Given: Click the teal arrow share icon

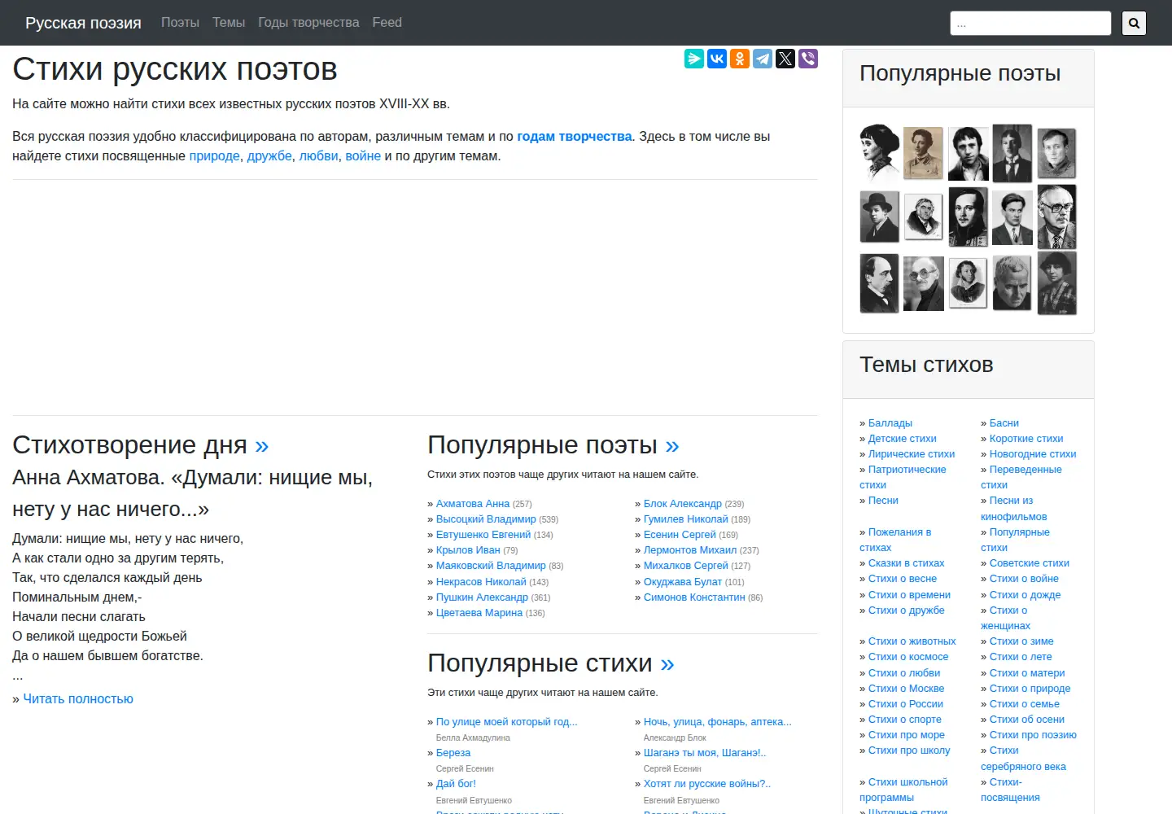Looking at the screenshot, I should [x=694, y=59].
